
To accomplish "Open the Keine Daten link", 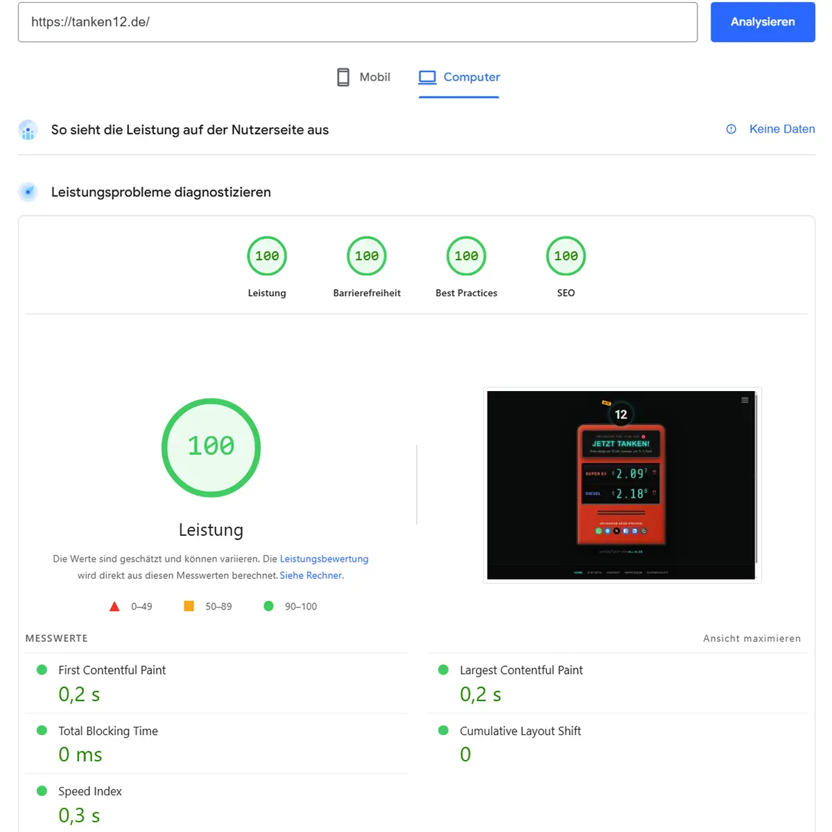I will point(781,129).
